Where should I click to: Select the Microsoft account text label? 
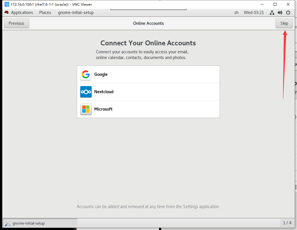pos(103,109)
